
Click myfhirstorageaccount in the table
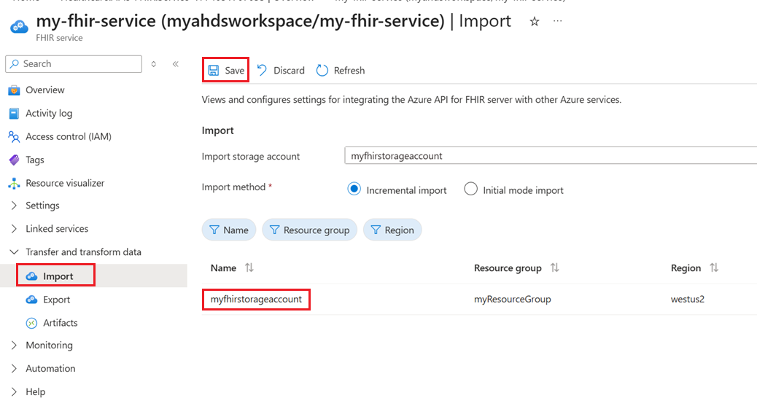[256, 299]
